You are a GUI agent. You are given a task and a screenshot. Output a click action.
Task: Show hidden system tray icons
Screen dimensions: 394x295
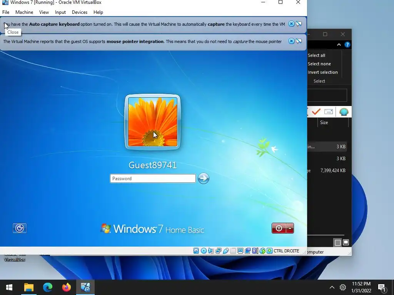pos(332,287)
